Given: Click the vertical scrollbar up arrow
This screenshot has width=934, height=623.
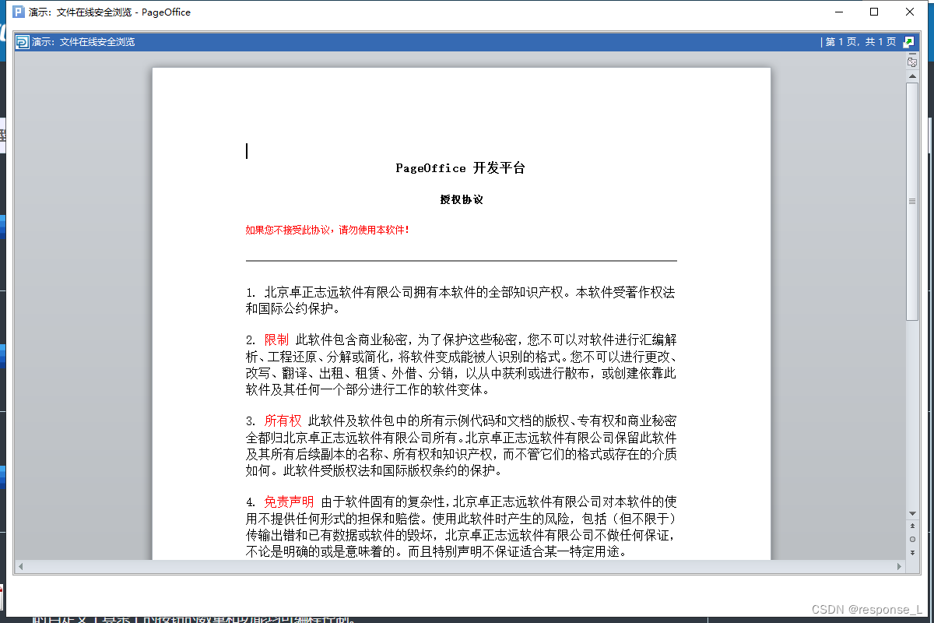Looking at the screenshot, I should 912,76.
